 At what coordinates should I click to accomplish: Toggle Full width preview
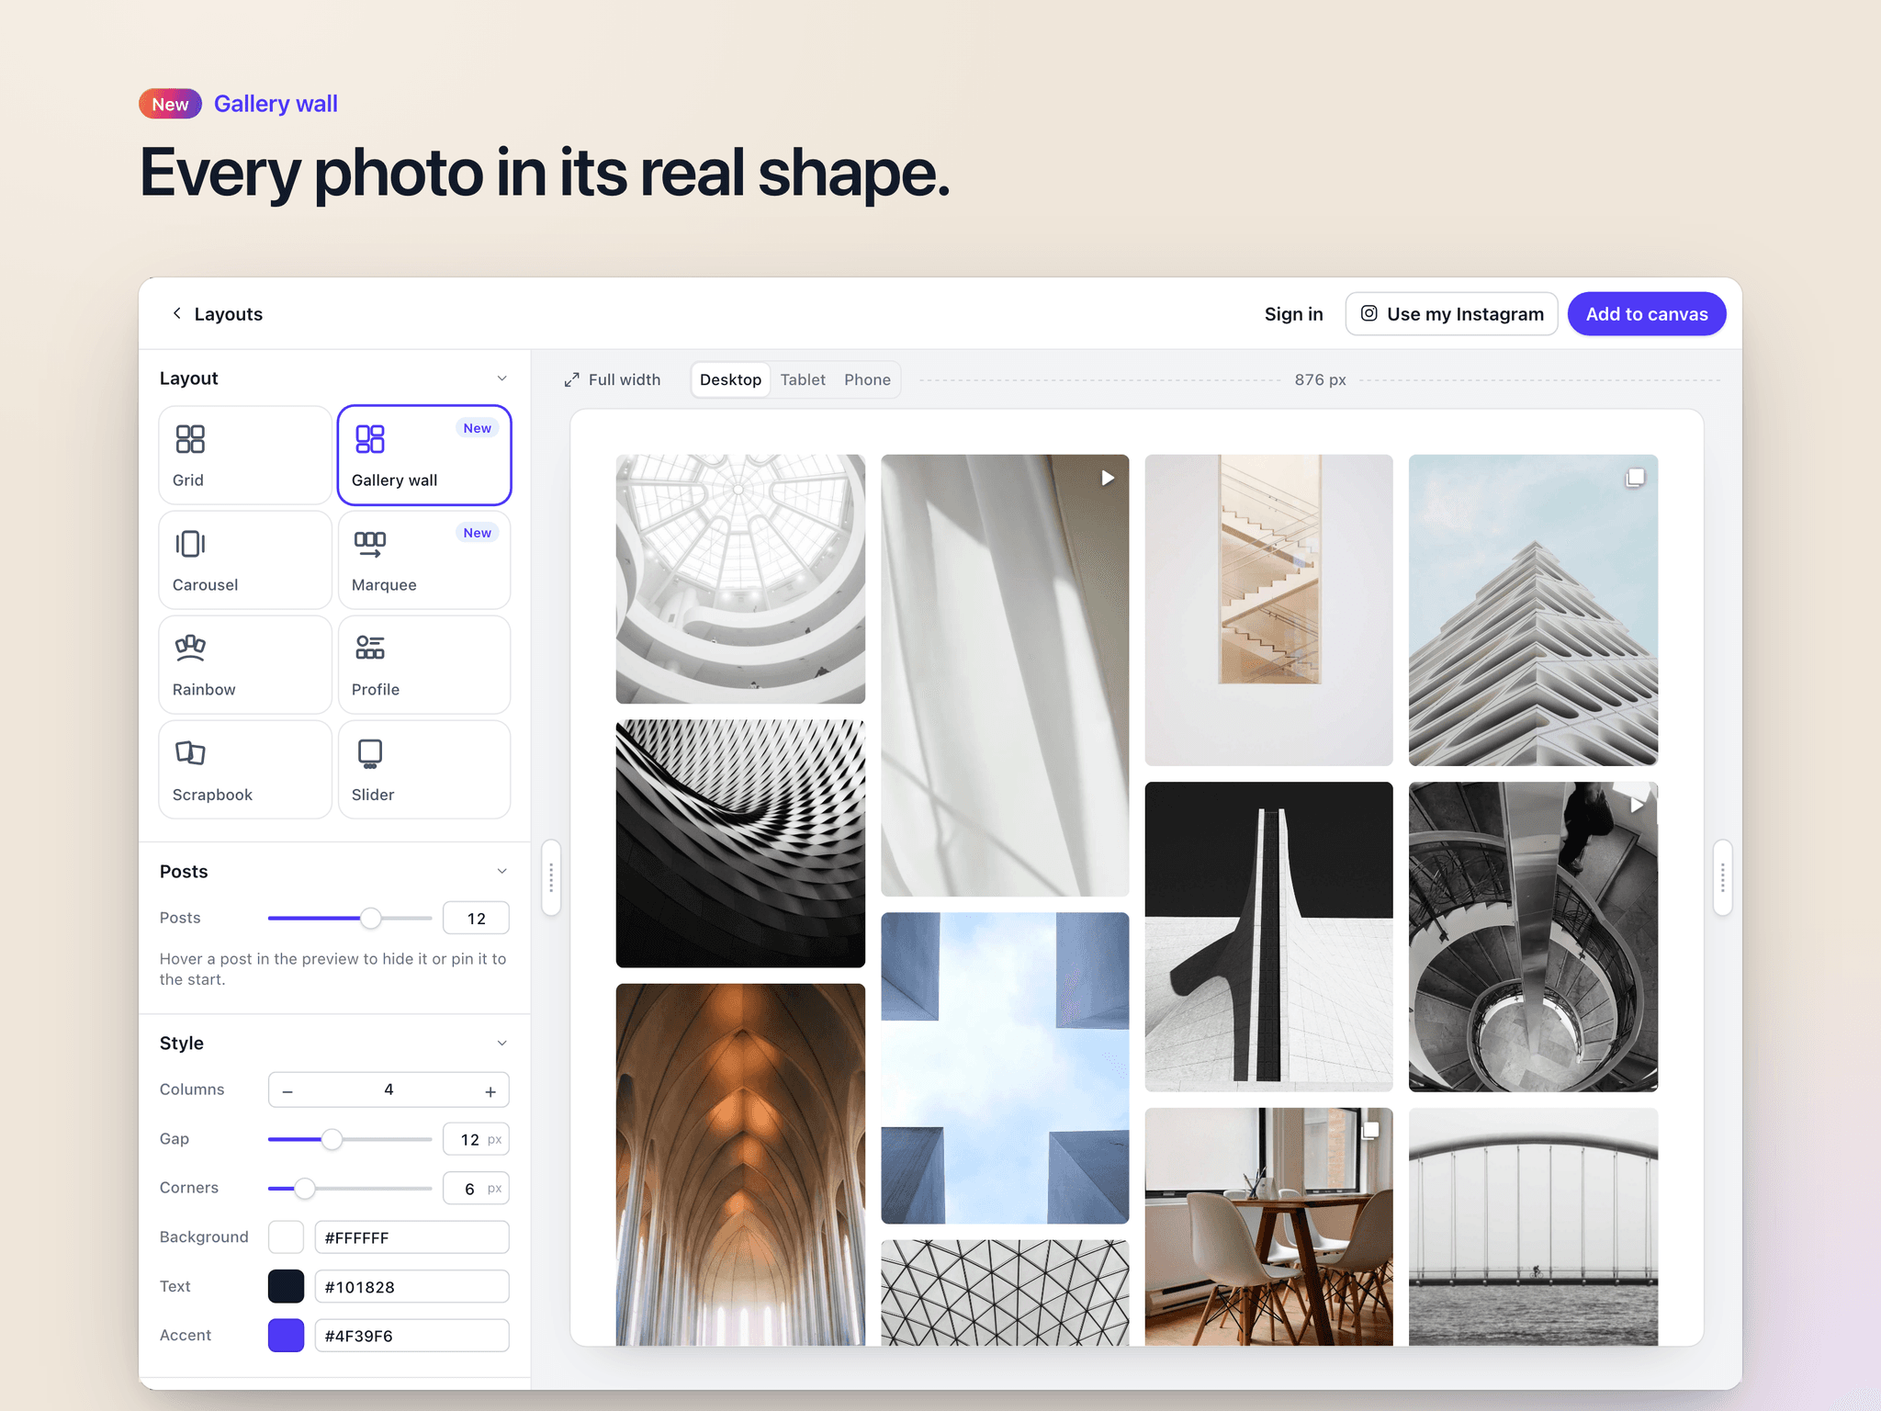click(613, 379)
